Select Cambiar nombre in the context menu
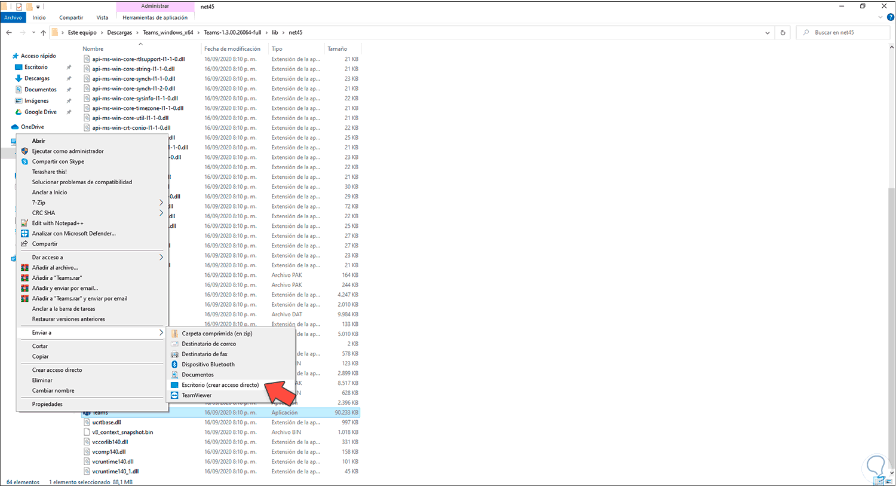Screen dimensions: 896x486 point(53,391)
